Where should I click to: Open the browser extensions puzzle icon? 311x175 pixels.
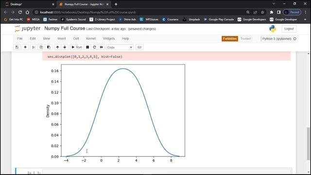pos(271,12)
